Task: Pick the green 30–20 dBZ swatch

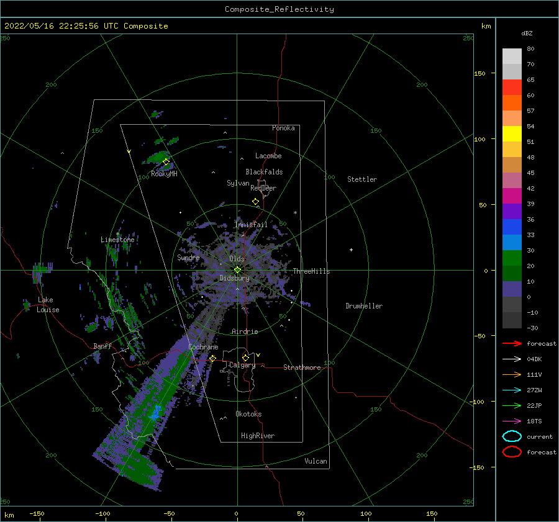Action: point(512,258)
